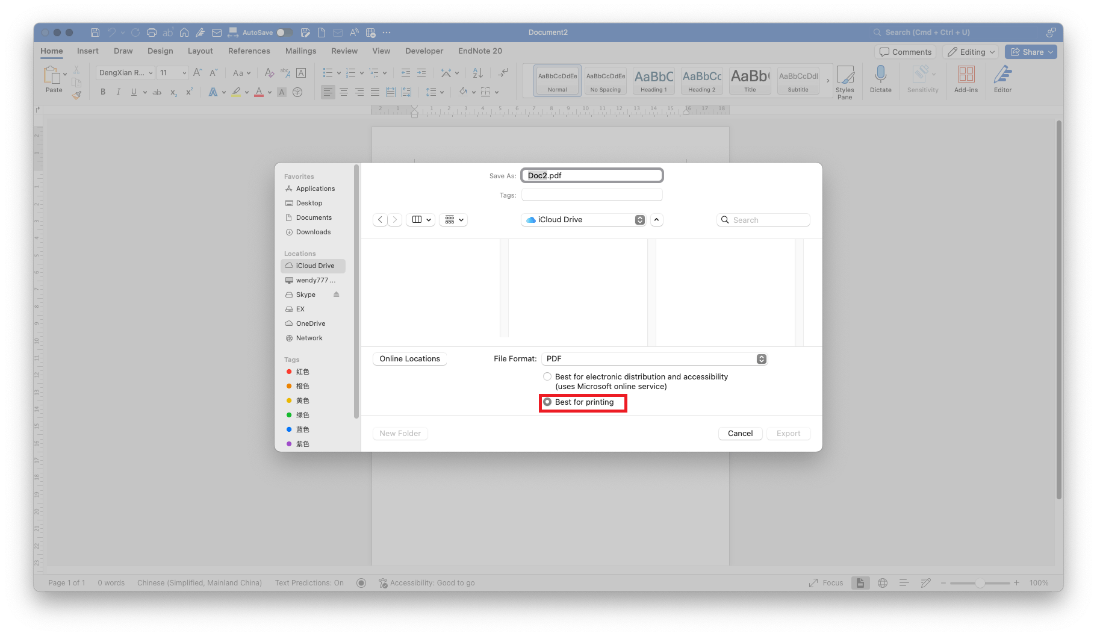The image size is (1097, 636).
Task: Open the Comments button
Action: tap(905, 52)
